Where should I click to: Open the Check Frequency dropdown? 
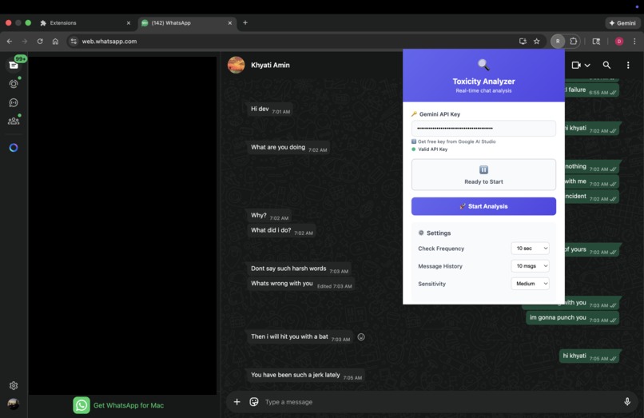point(530,249)
